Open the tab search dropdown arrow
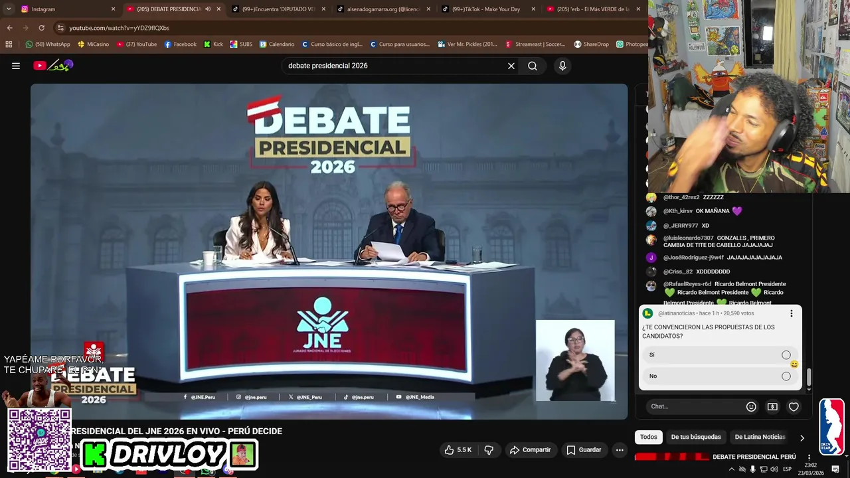This screenshot has width=850, height=478. 9,9
